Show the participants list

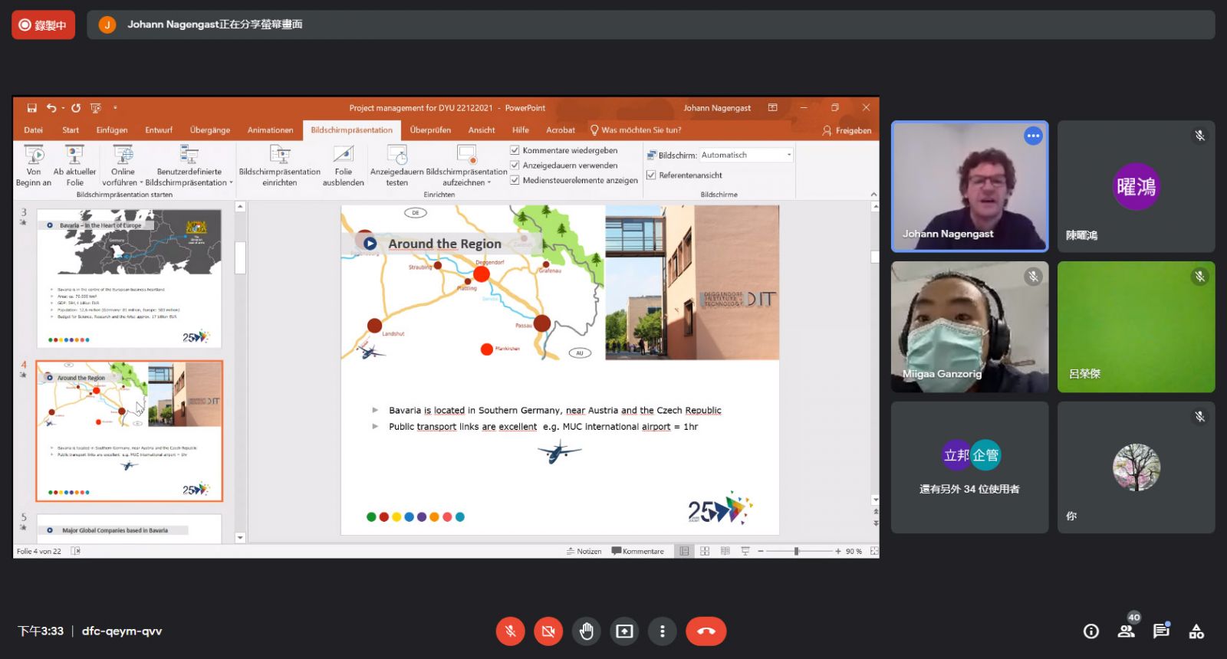click(1126, 631)
